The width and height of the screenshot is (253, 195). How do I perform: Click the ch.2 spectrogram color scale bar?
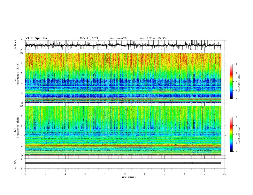231,134
